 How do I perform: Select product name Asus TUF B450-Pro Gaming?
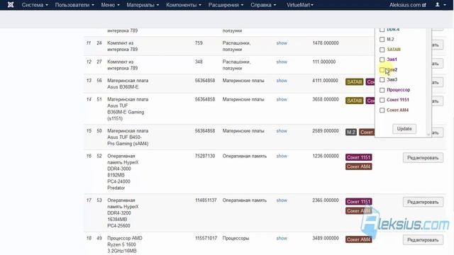pos(128,137)
